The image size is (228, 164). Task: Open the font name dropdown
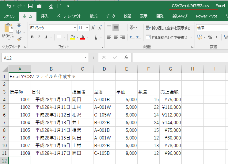click(x=74, y=28)
